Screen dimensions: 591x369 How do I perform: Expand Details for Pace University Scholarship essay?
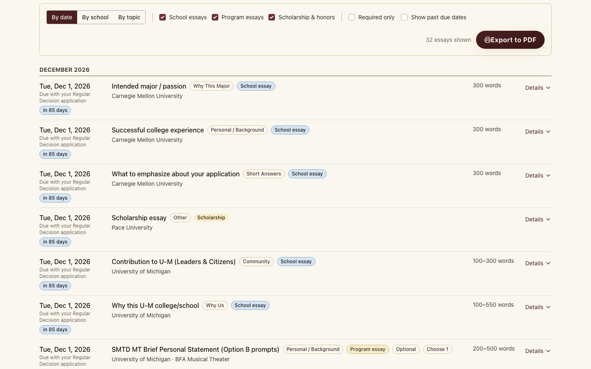538,219
